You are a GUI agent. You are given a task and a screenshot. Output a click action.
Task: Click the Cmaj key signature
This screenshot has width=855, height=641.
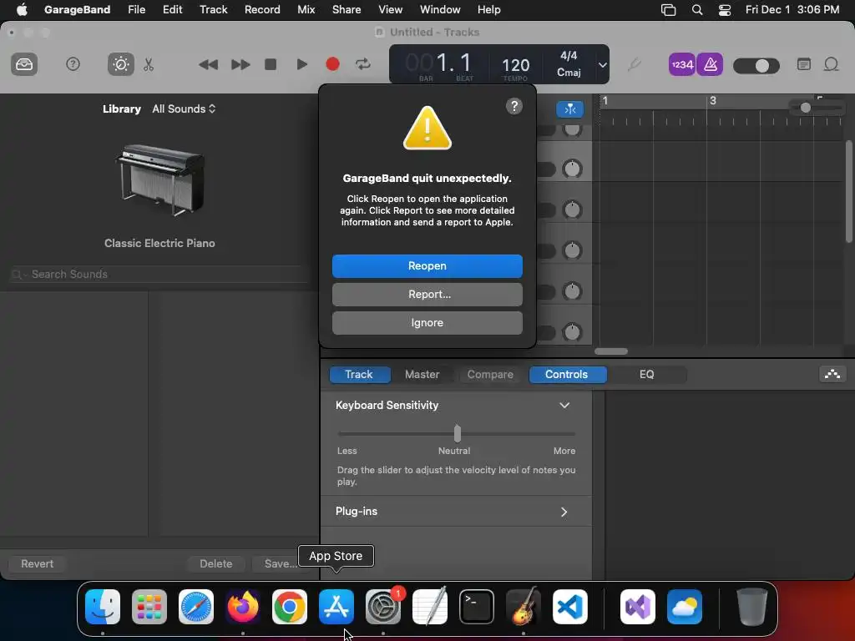[x=568, y=73]
